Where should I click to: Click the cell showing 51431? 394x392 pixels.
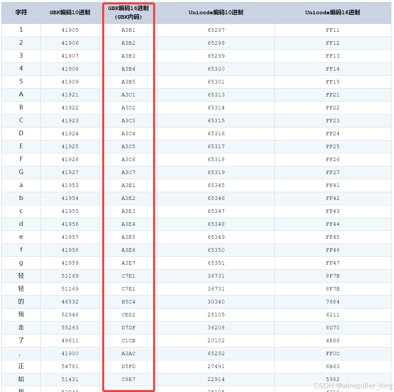coord(70,379)
